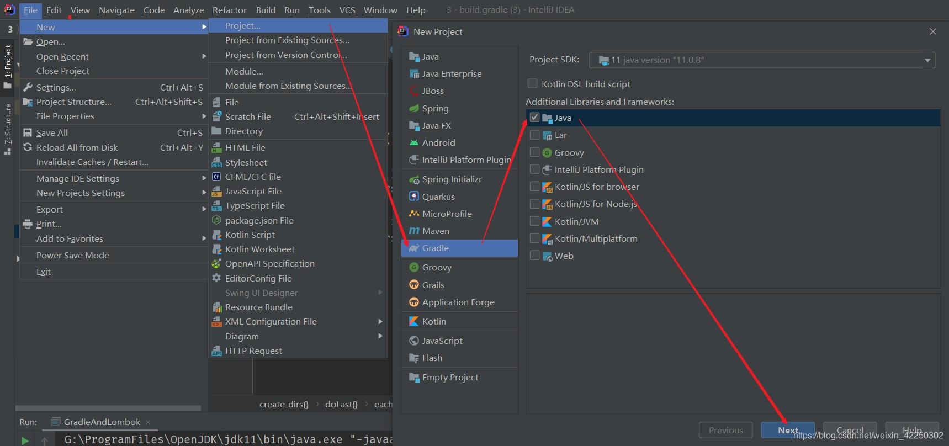Image resolution: width=949 pixels, height=446 pixels.
Task: Click the HTML File icon in New submenu
Action: click(216, 147)
